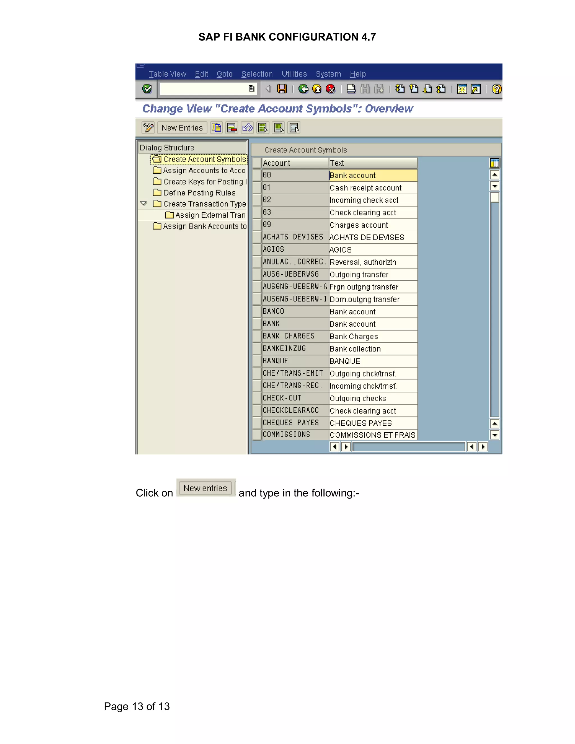
Task: Click the Last Page icon
Action: pos(441,89)
